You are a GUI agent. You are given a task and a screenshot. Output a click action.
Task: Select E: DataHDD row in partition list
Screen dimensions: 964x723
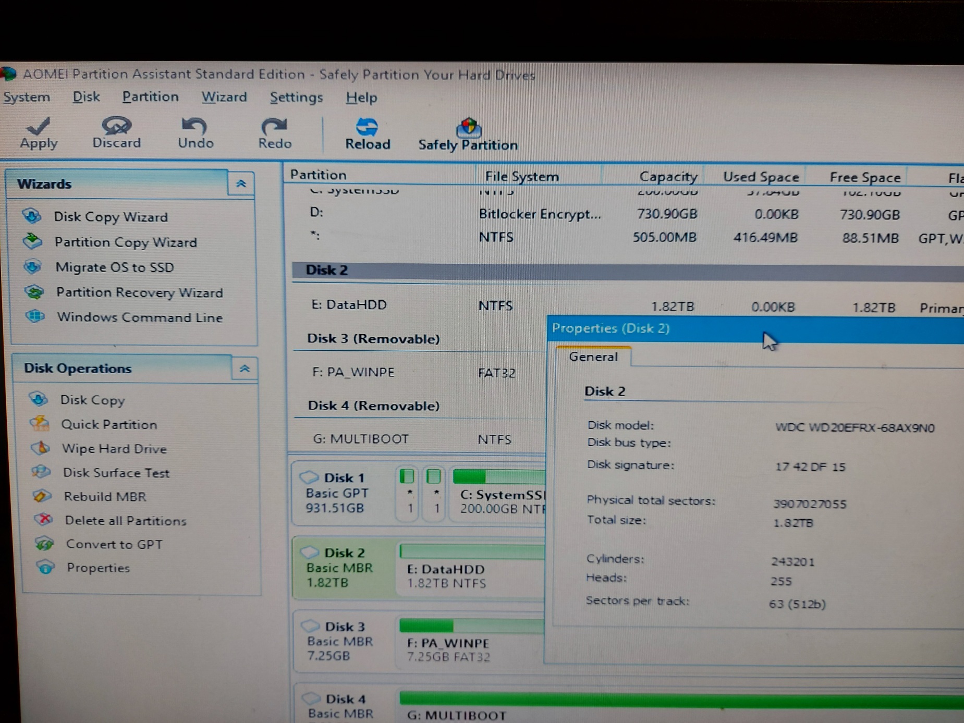pos(628,306)
